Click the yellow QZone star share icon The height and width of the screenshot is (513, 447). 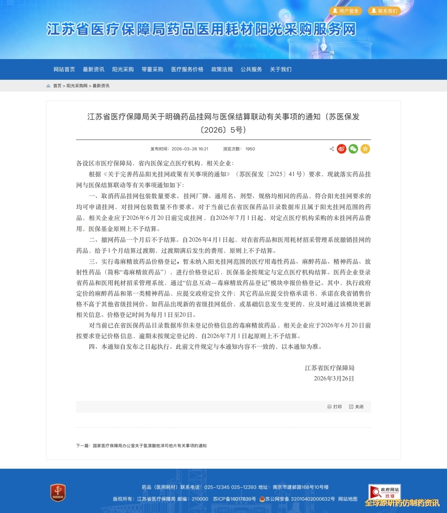[x=365, y=149]
